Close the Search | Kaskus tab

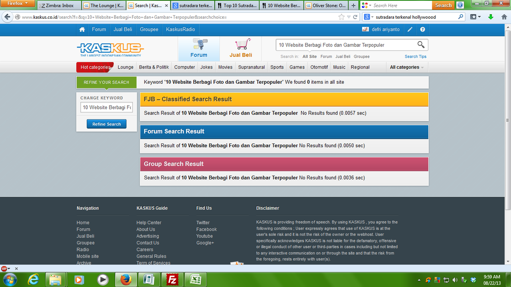(x=166, y=6)
